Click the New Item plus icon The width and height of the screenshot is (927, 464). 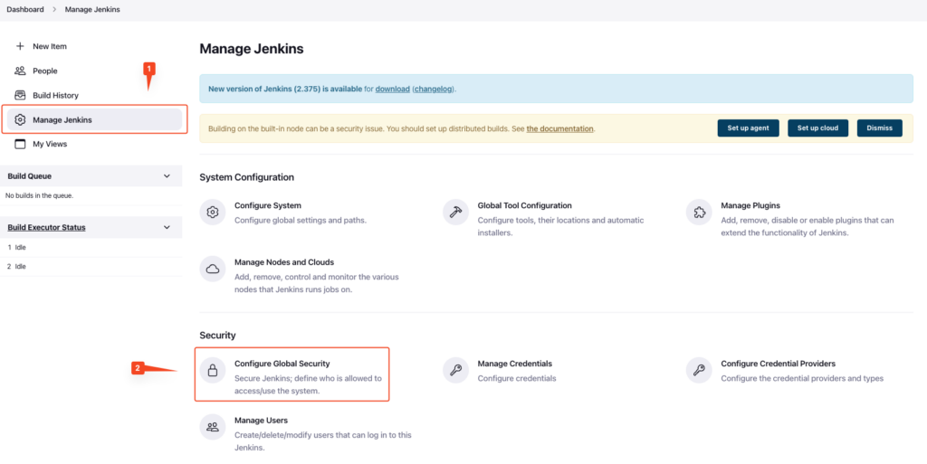[x=20, y=46]
